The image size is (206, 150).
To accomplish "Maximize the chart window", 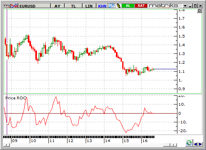I will coord(195,6).
